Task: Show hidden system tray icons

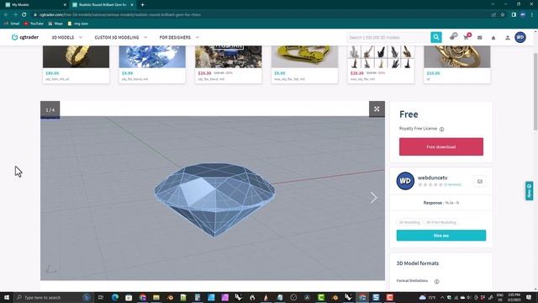Action: [442, 297]
